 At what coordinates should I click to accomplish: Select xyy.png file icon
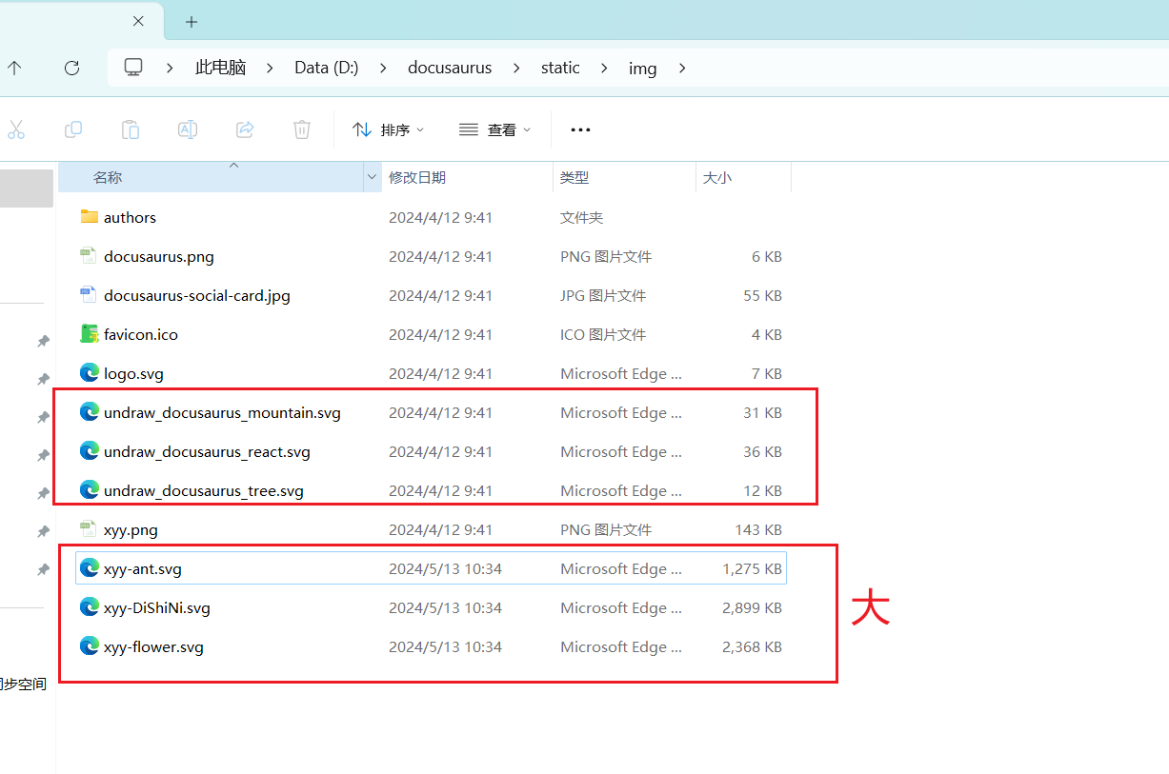click(x=90, y=528)
